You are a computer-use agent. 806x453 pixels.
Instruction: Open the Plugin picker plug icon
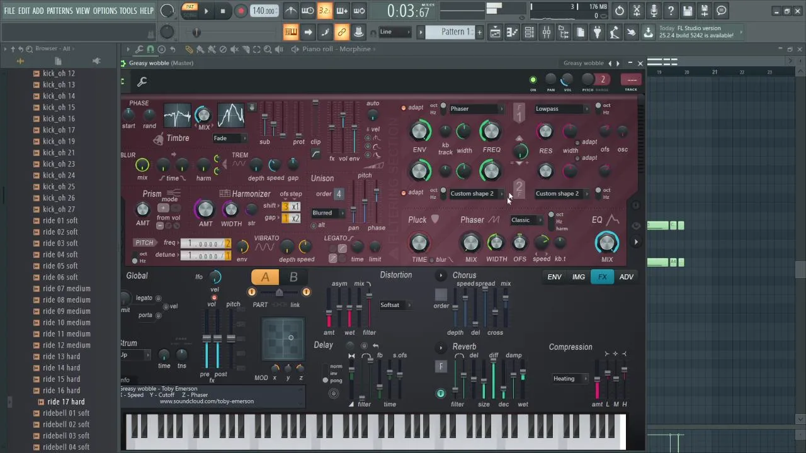pyautogui.click(x=597, y=32)
